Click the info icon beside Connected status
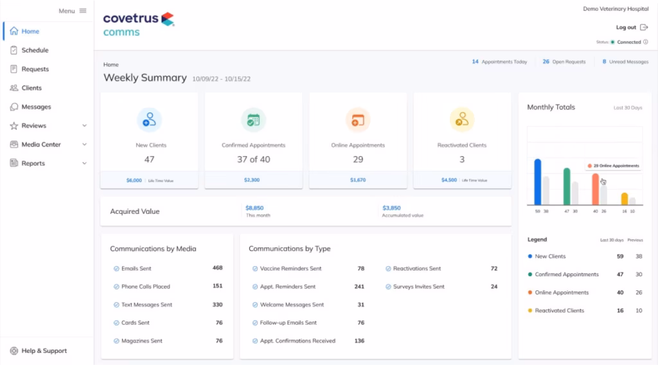 646,42
